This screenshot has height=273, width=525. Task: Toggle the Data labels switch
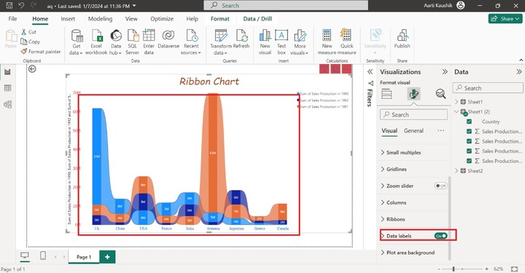click(x=440, y=236)
